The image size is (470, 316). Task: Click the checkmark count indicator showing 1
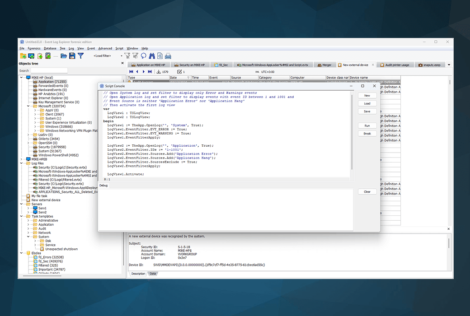pyautogui.click(x=181, y=72)
